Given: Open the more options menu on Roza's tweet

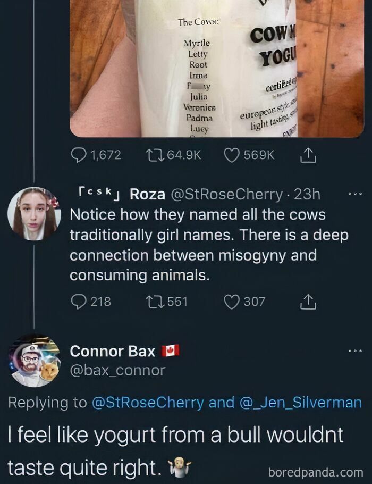Looking at the screenshot, I should click(355, 194).
